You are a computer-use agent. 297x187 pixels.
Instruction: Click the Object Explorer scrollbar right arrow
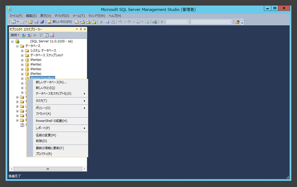(84, 169)
